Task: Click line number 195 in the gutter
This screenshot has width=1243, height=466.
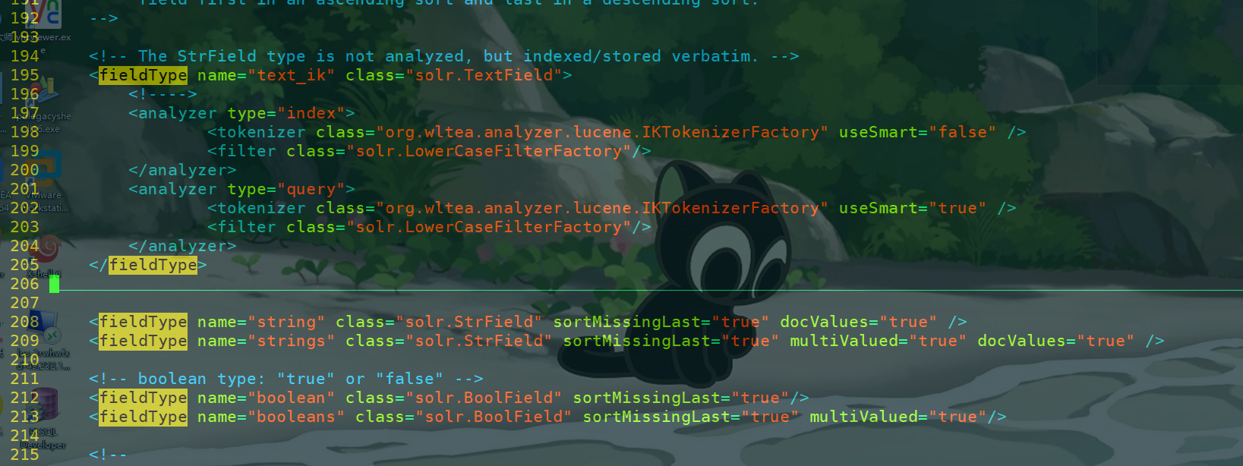Action: [24, 75]
